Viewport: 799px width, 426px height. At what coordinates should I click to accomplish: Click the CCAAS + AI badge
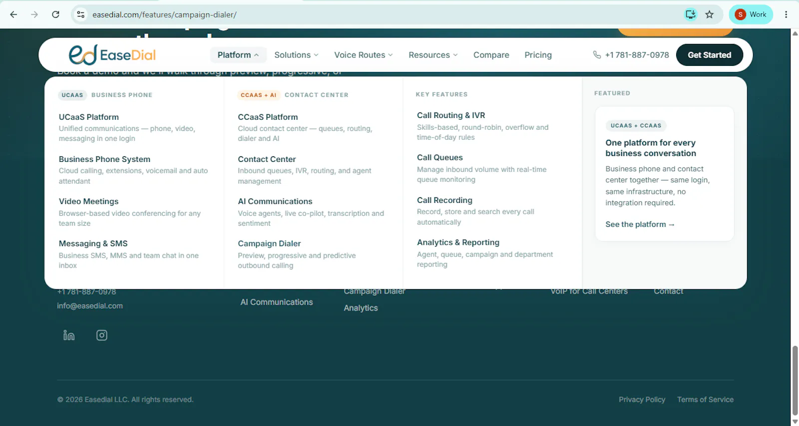pos(258,95)
